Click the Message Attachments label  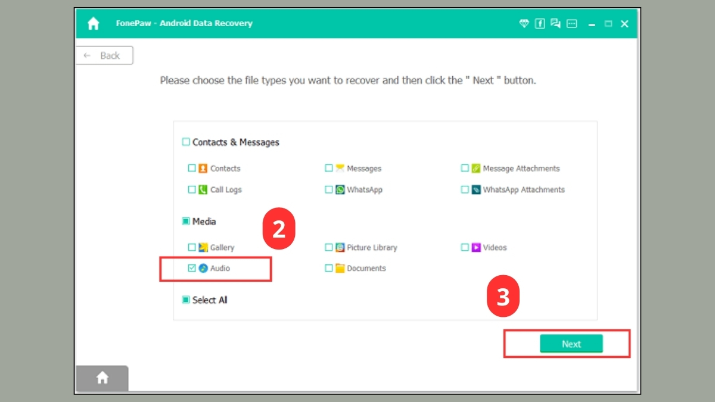521,169
